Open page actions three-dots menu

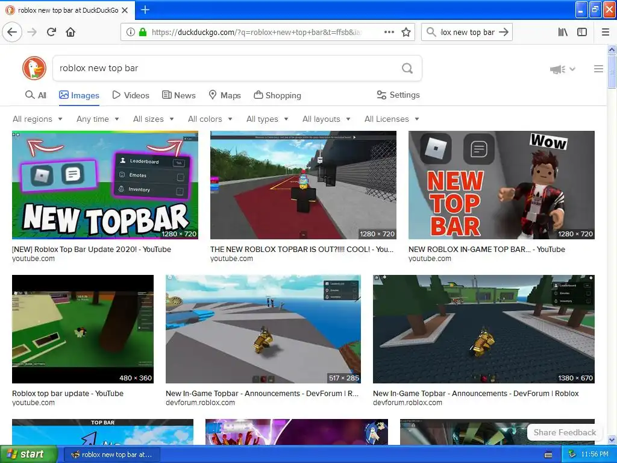pos(389,32)
